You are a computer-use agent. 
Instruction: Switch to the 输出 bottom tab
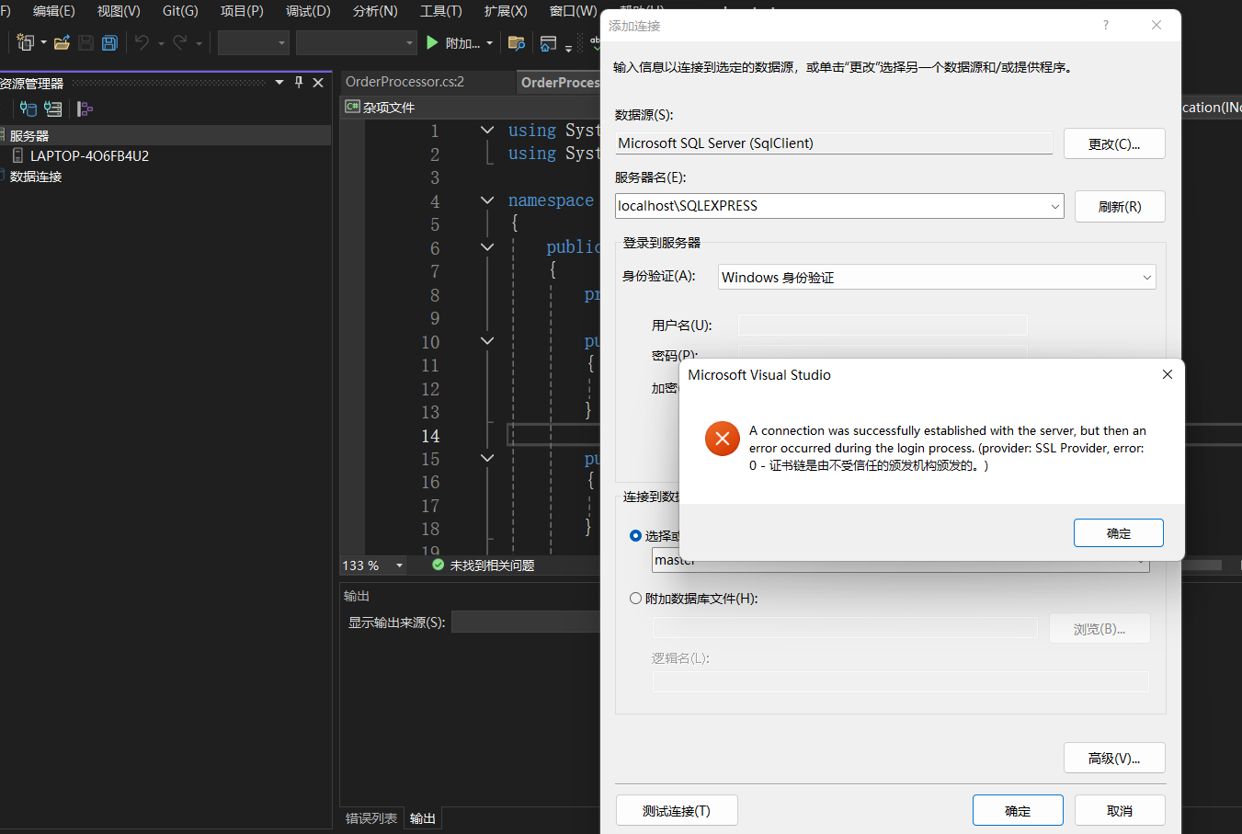(423, 818)
